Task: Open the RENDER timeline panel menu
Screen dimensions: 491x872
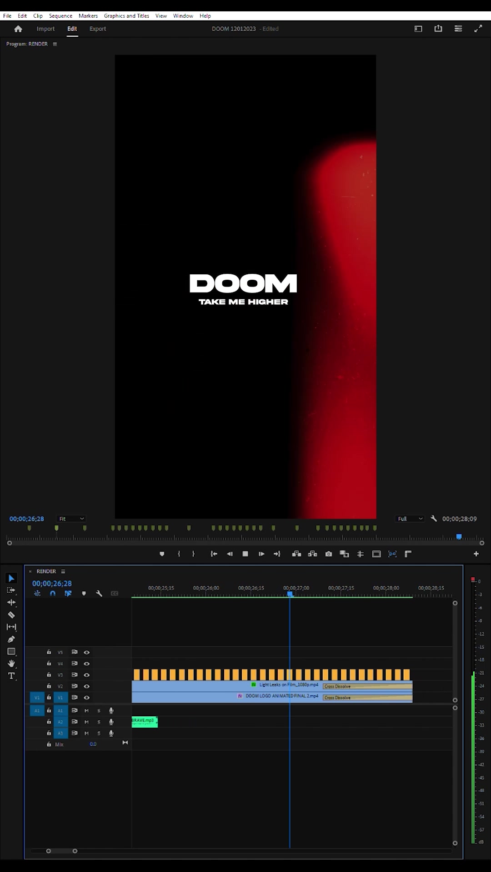Action: coord(63,571)
